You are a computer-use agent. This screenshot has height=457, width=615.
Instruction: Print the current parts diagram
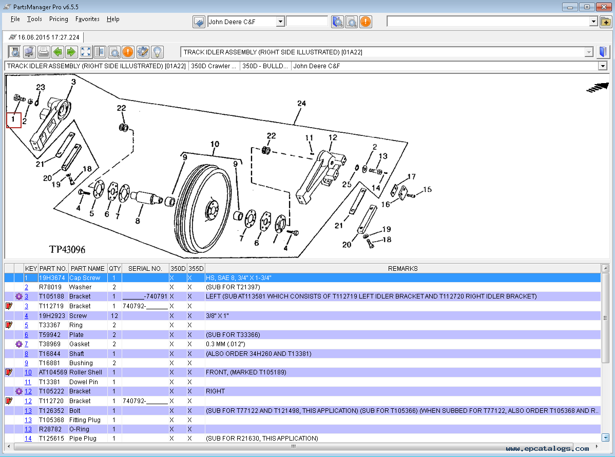(44, 51)
